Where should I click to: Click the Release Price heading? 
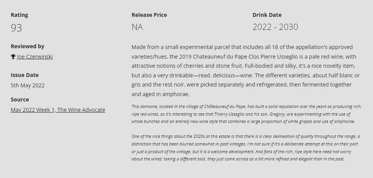click(149, 15)
